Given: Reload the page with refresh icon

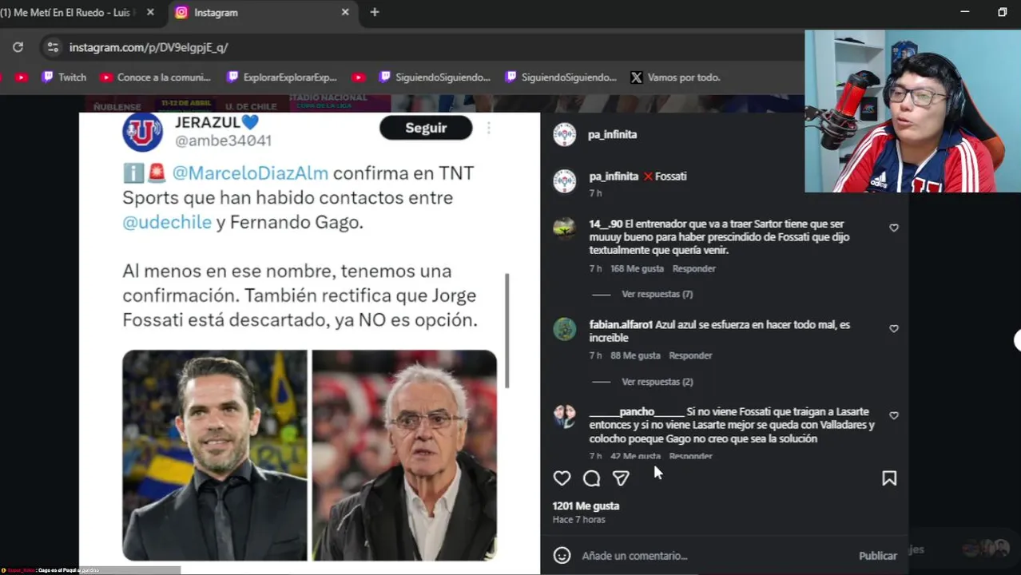Looking at the screenshot, I should (x=18, y=47).
